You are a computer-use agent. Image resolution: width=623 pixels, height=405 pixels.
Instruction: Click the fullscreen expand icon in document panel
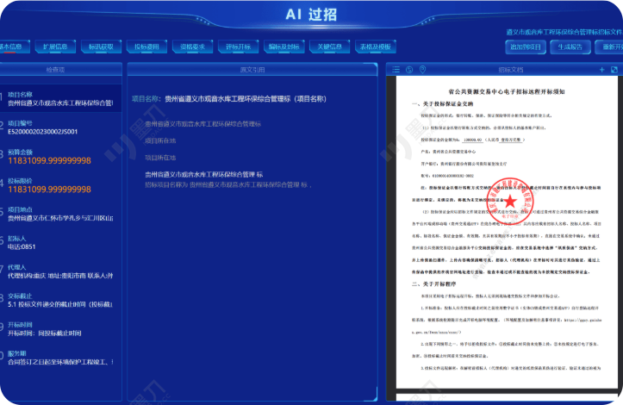[614, 70]
